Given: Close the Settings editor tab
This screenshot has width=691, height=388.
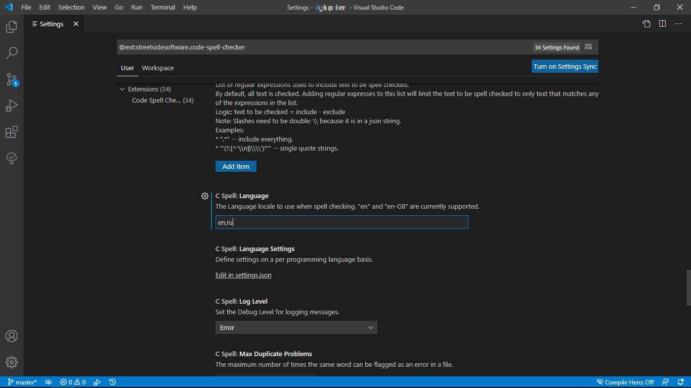Looking at the screenshot, I should pos(76,24).
